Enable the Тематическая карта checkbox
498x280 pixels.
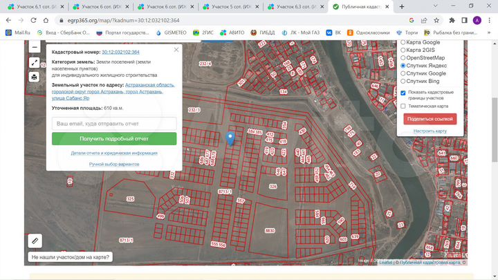(403, 106)
